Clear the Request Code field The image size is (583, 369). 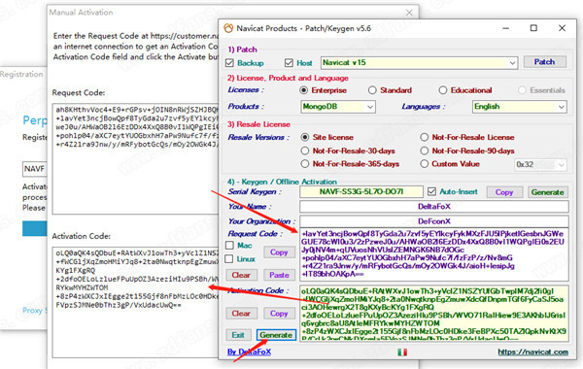click(241, 275)
